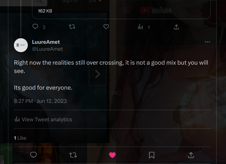Click the reply bubble on the parent tweet
The width and height of the screenshot is (226, 164).
tap(35, 27)
